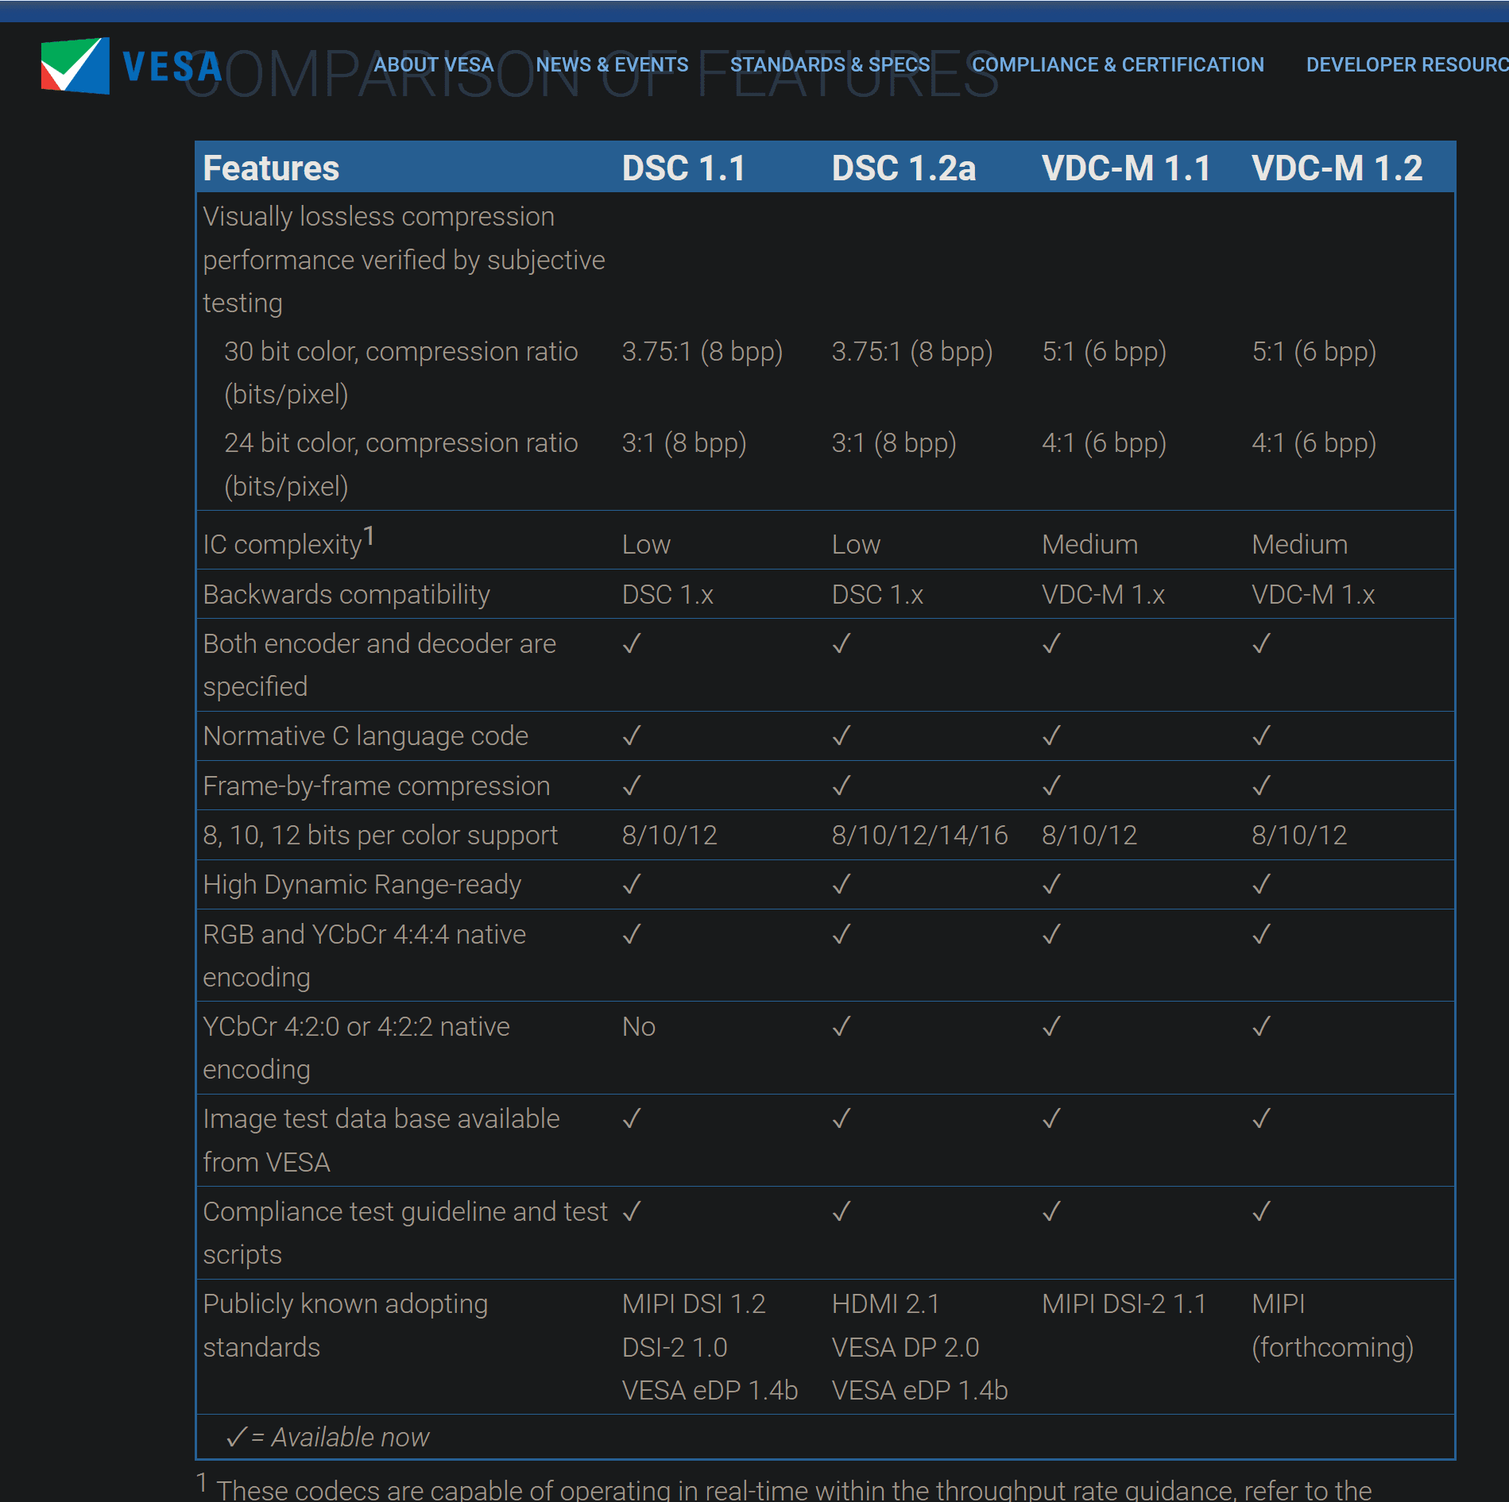Click the Medium value under VDC-M 1.1

point(1089,544)
